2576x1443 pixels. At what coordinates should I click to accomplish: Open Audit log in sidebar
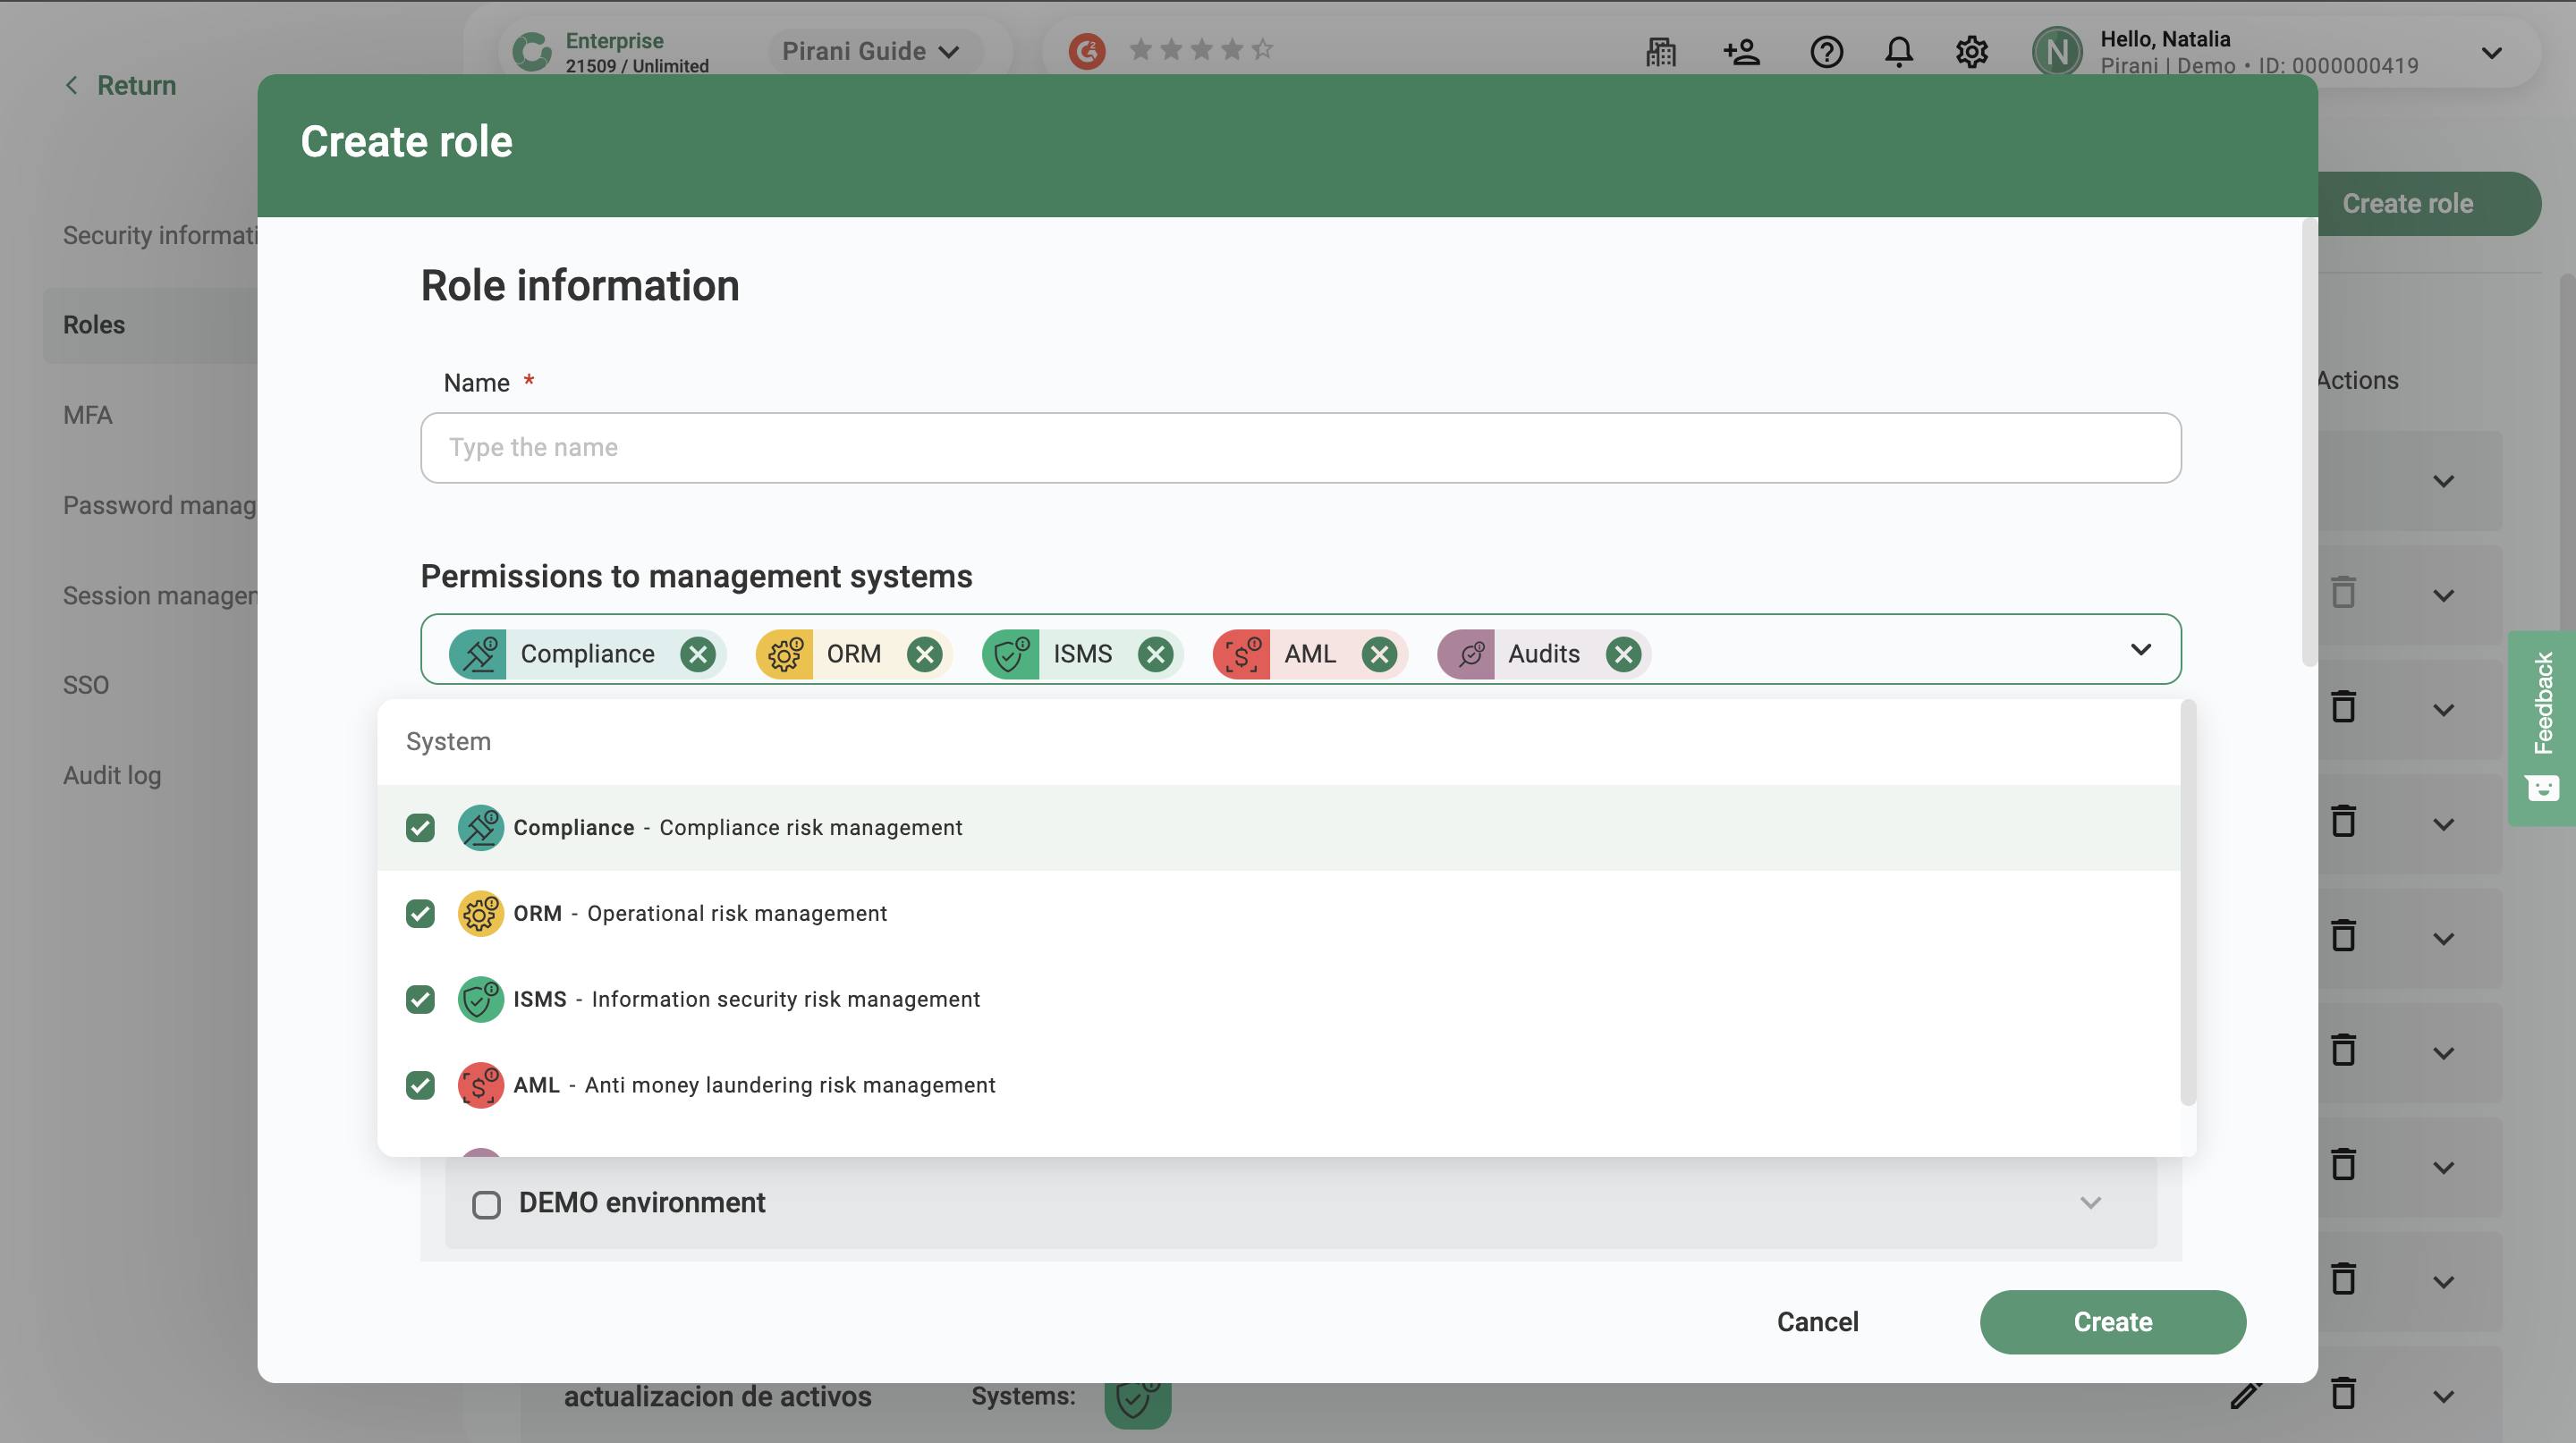point(112,774)
